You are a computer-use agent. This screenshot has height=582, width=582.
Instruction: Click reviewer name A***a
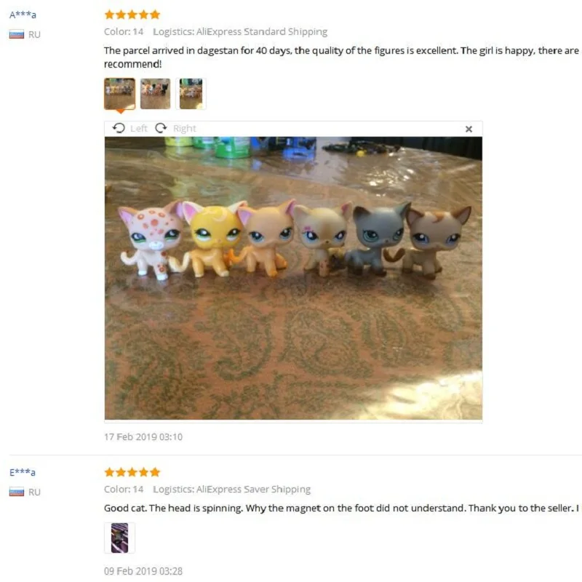point(23,15)
